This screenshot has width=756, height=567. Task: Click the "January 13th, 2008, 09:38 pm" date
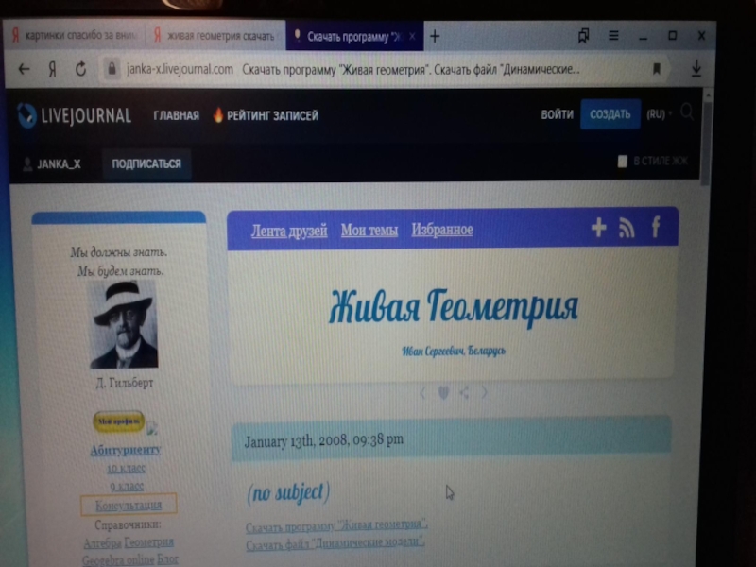point(323,440)
